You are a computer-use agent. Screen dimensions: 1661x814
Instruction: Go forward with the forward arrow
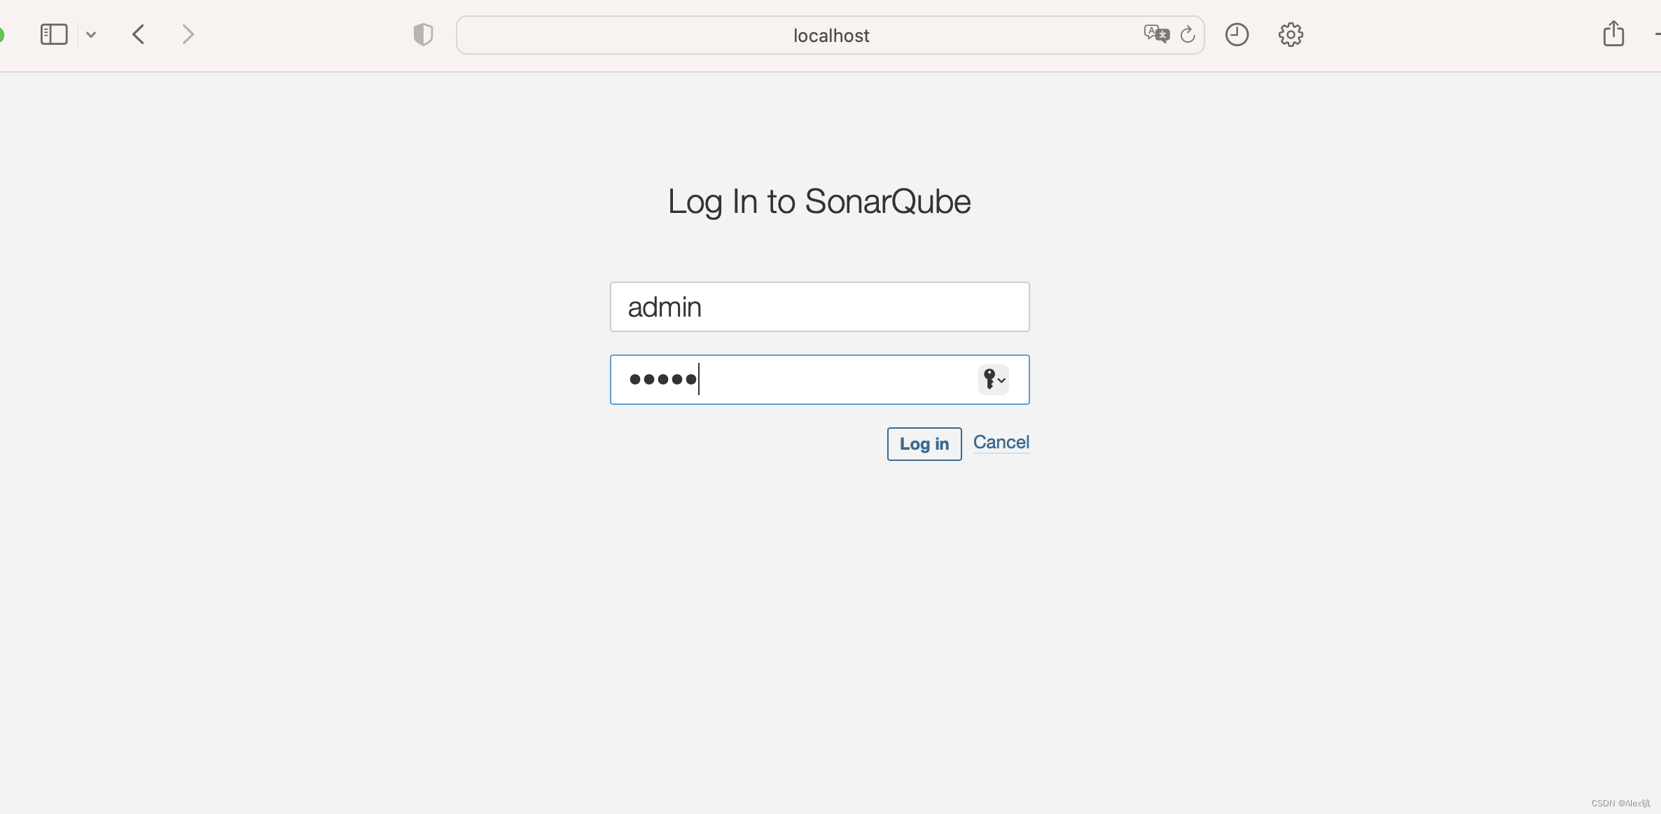tap(187, 34)
